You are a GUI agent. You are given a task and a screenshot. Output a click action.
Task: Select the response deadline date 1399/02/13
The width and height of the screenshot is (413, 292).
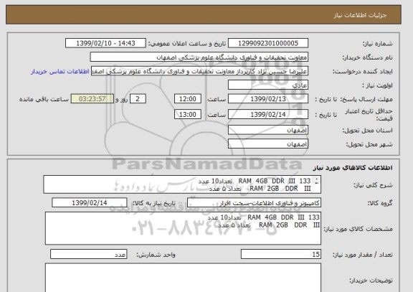click(x=268, y=99)
